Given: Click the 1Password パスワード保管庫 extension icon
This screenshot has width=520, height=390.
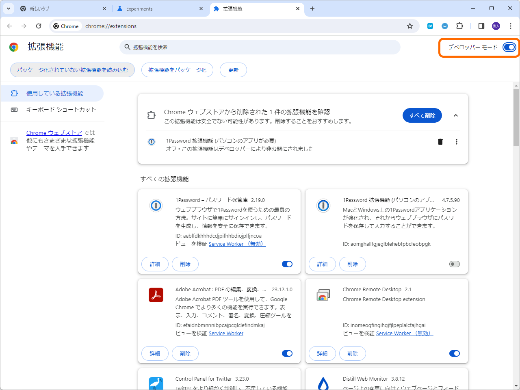Looking at the screenshot, I should pyautogui.click(x=156, y=206).
